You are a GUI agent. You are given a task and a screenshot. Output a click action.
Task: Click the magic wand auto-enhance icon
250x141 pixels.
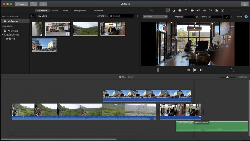(151, 10)
